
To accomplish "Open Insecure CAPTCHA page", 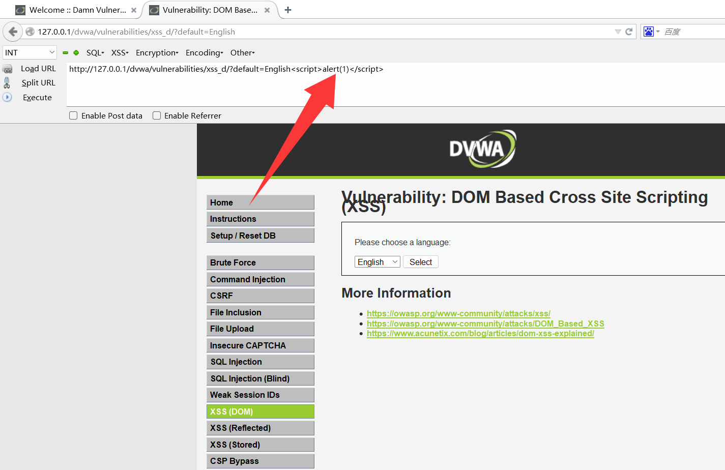I will coord(260,345).
